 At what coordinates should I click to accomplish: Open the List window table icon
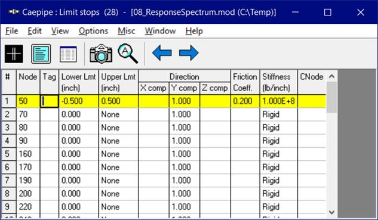point(68,54)
